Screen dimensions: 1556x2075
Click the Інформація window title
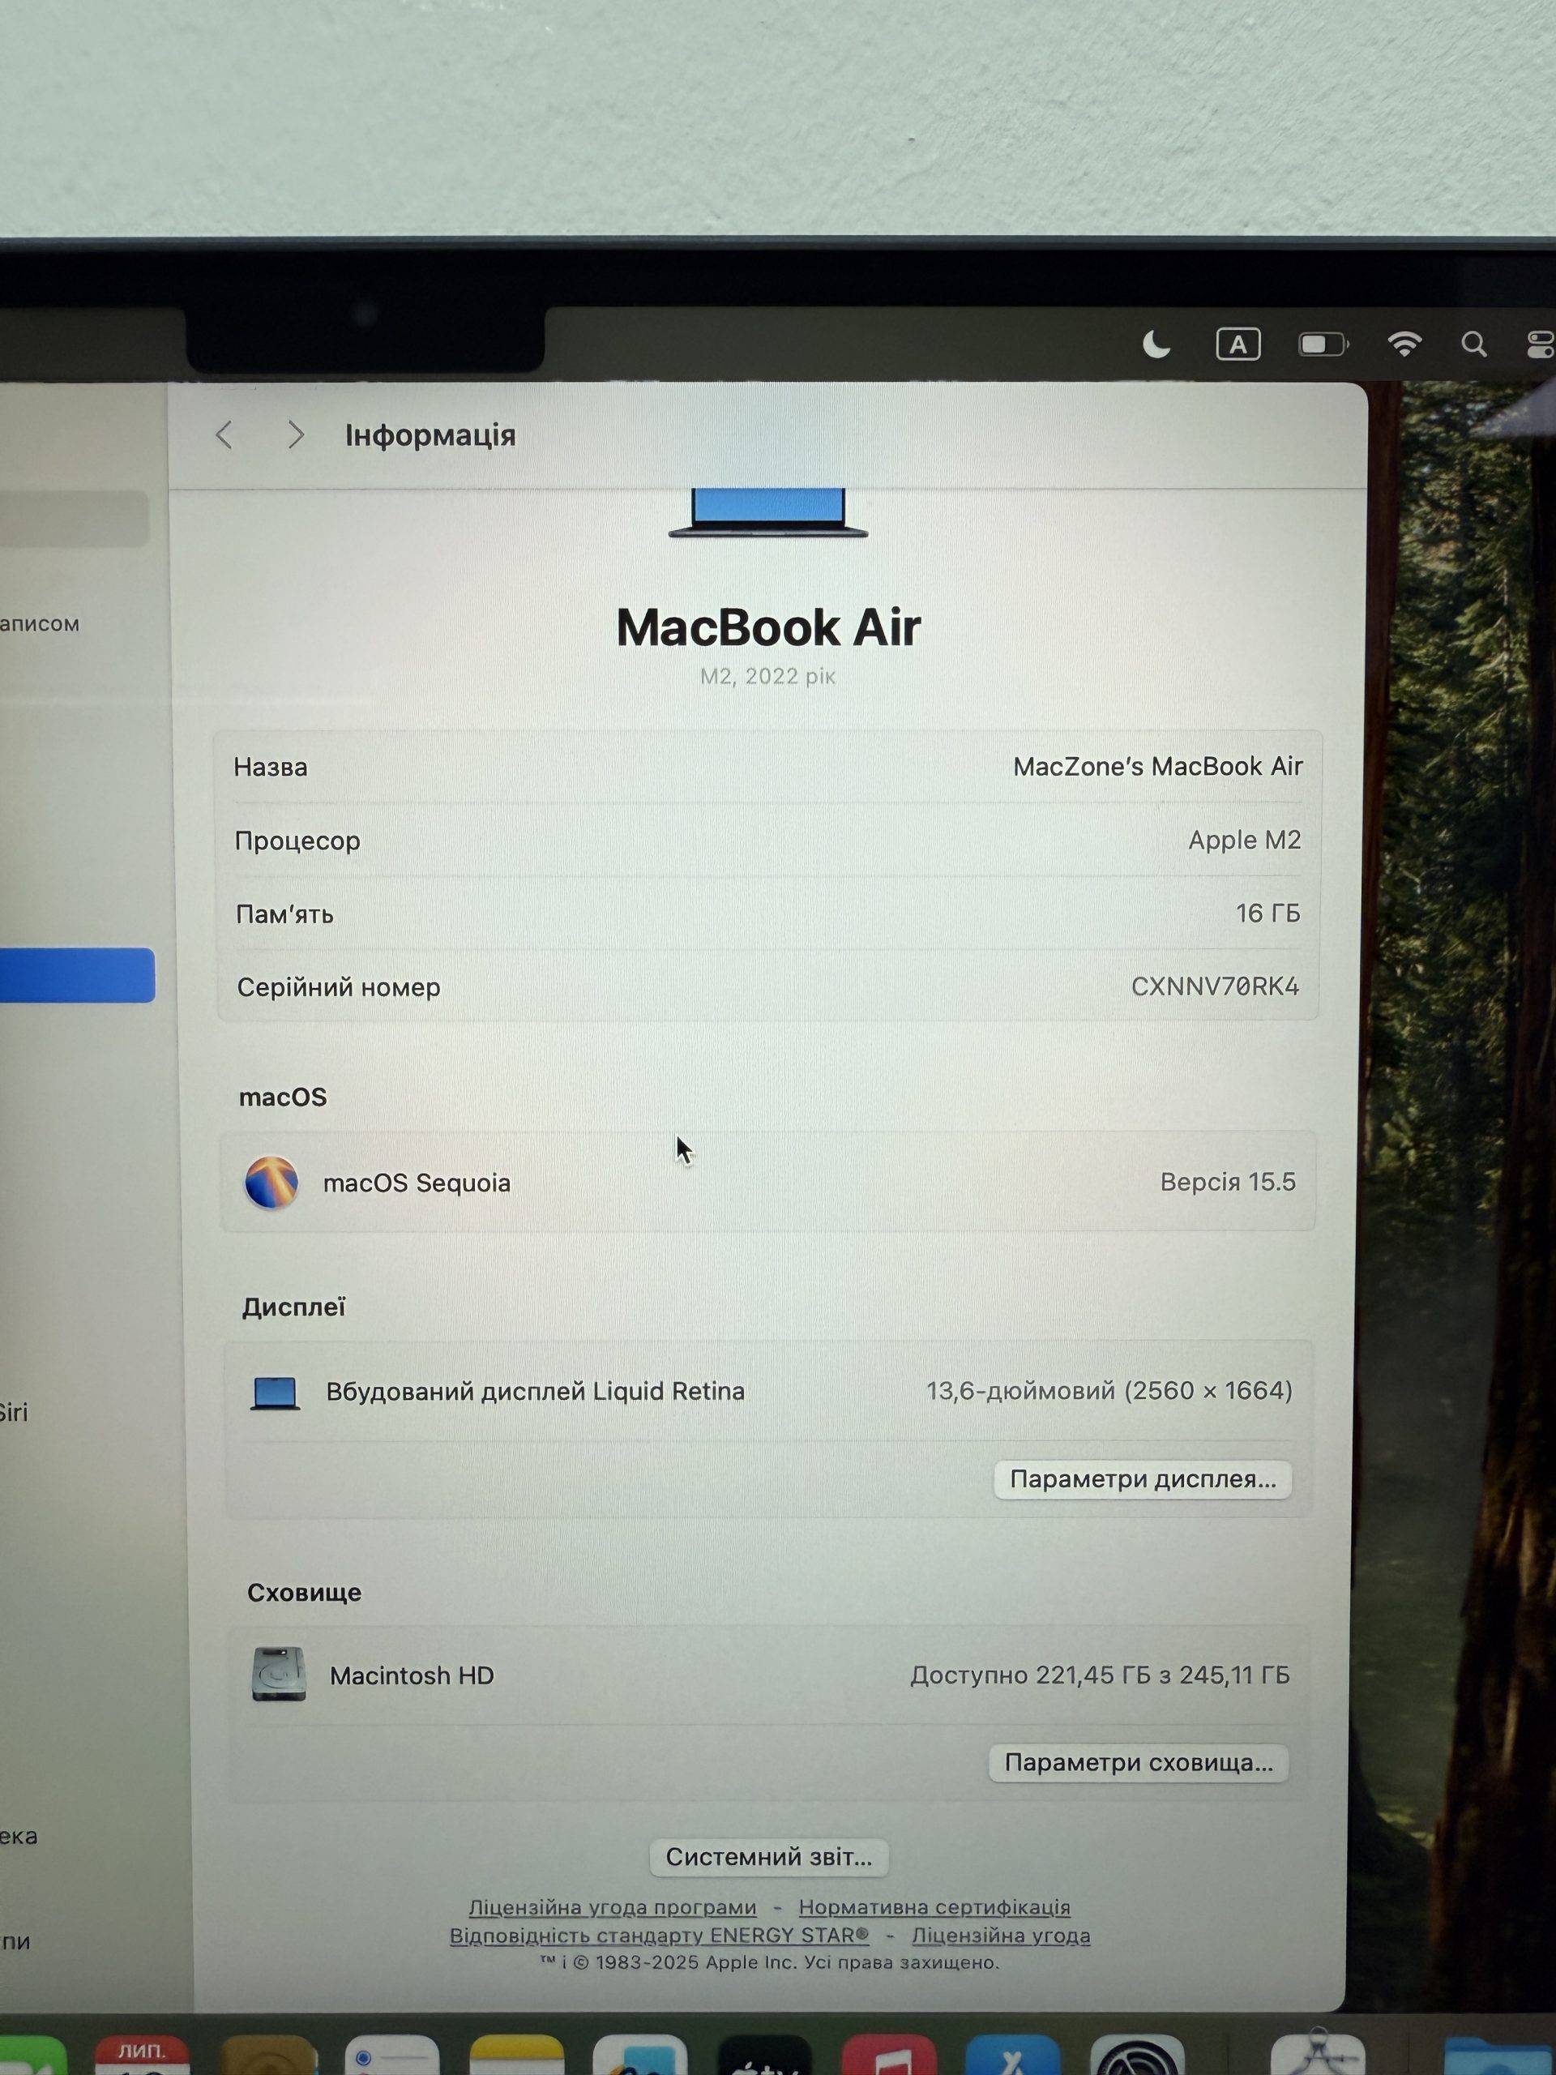pyautogui.click(x=430, y=435)
